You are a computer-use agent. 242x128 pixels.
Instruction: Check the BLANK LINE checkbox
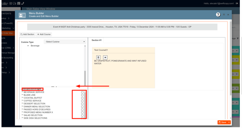(x=82, y=95)
